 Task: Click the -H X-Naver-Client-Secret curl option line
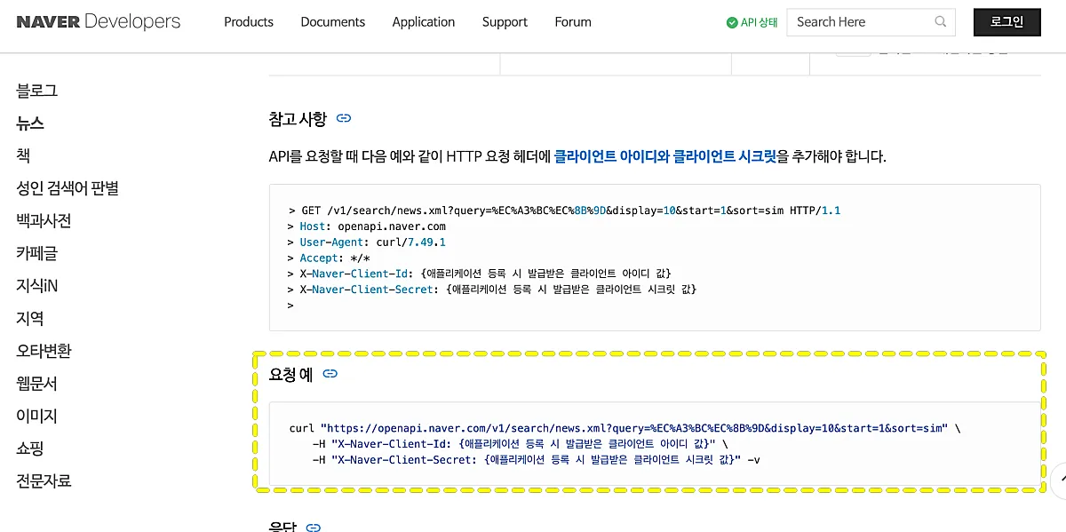[x=537, y=459]
